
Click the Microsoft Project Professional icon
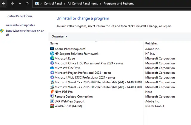[x=52, y=73]
